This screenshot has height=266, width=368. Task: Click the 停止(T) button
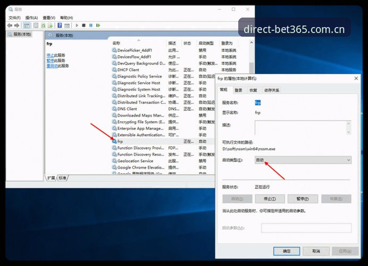270,199
